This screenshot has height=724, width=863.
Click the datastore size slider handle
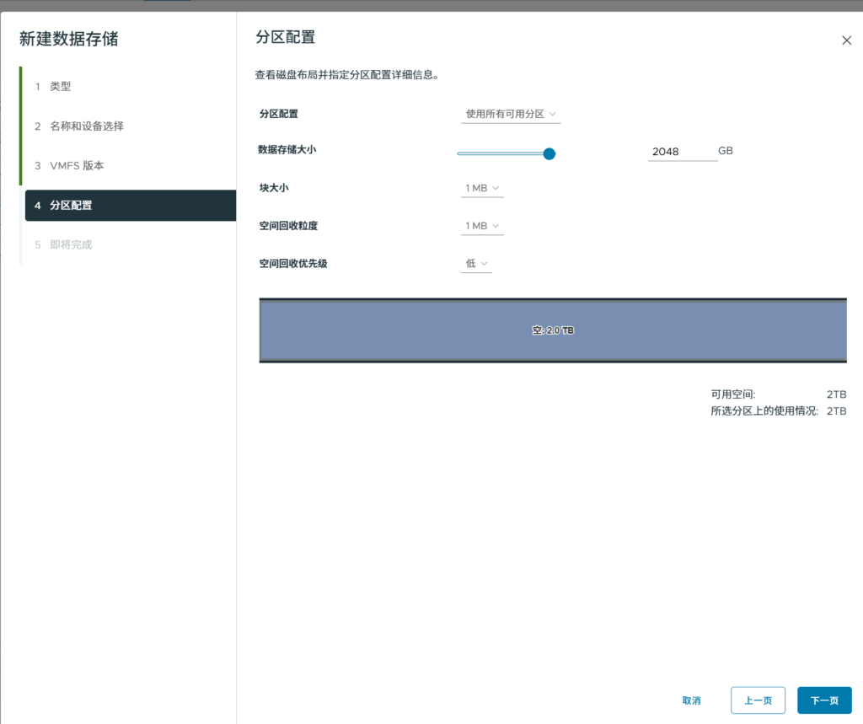[x=549, y=153]
